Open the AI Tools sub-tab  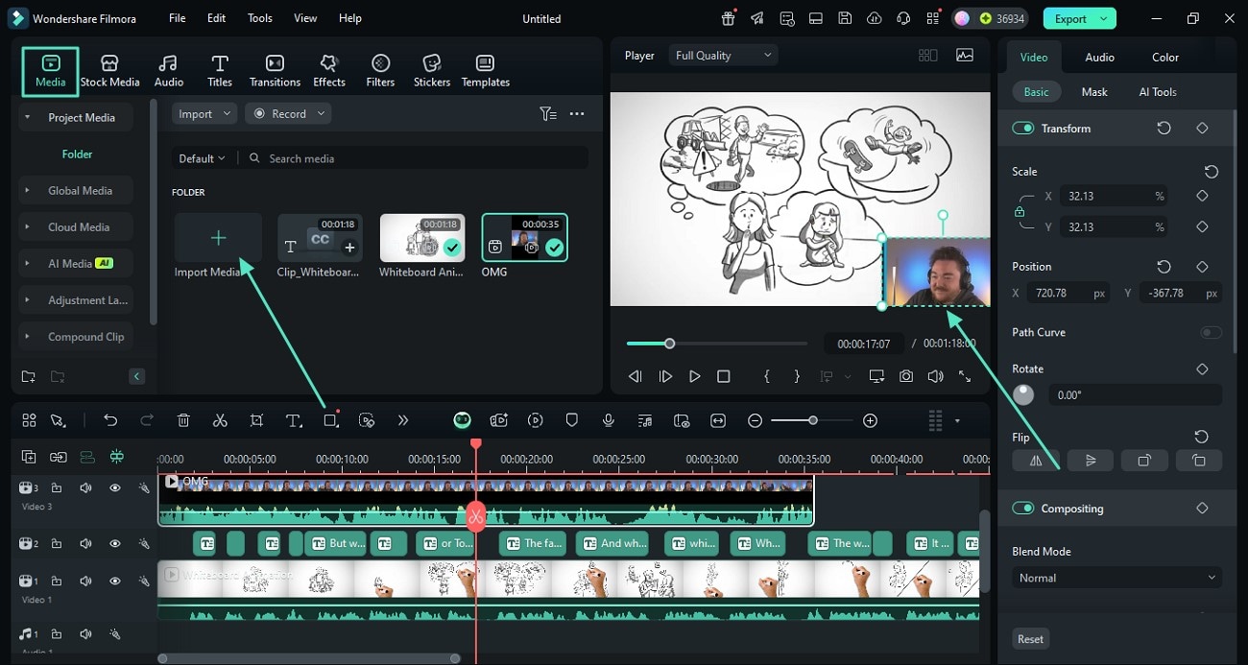tap(1158, 92)
